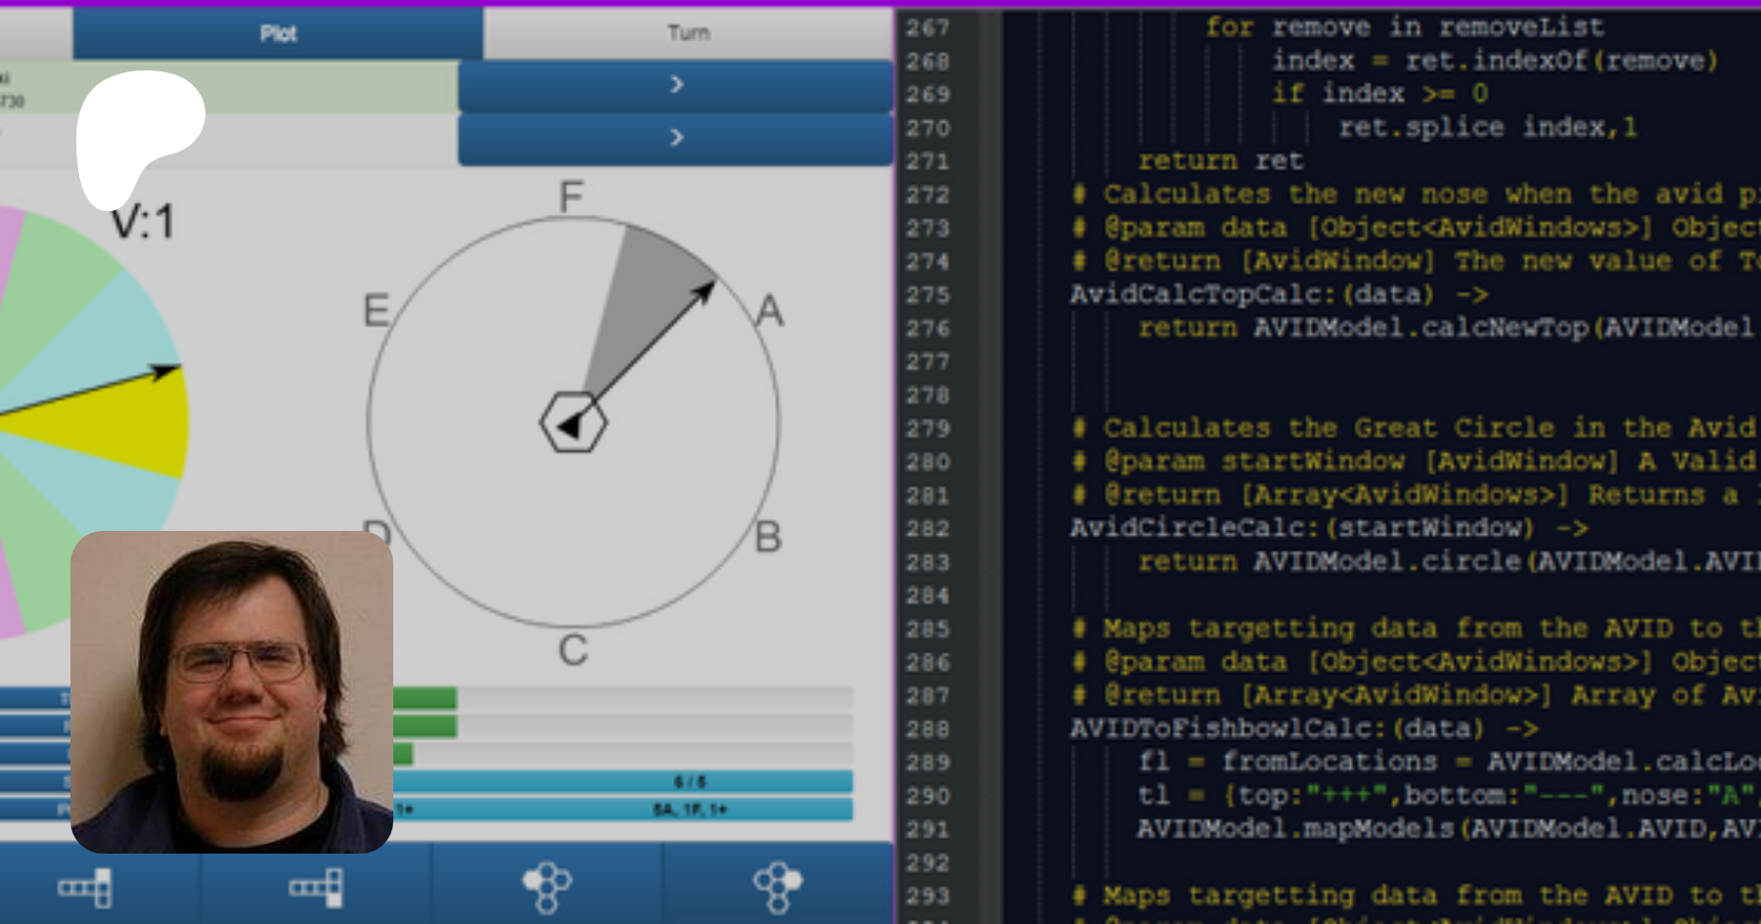This screenshot has width=1761, height=924.
Task: Select the hex cluster icon with left hex filled
Action: pyautogui.click(x=547, y=887)
